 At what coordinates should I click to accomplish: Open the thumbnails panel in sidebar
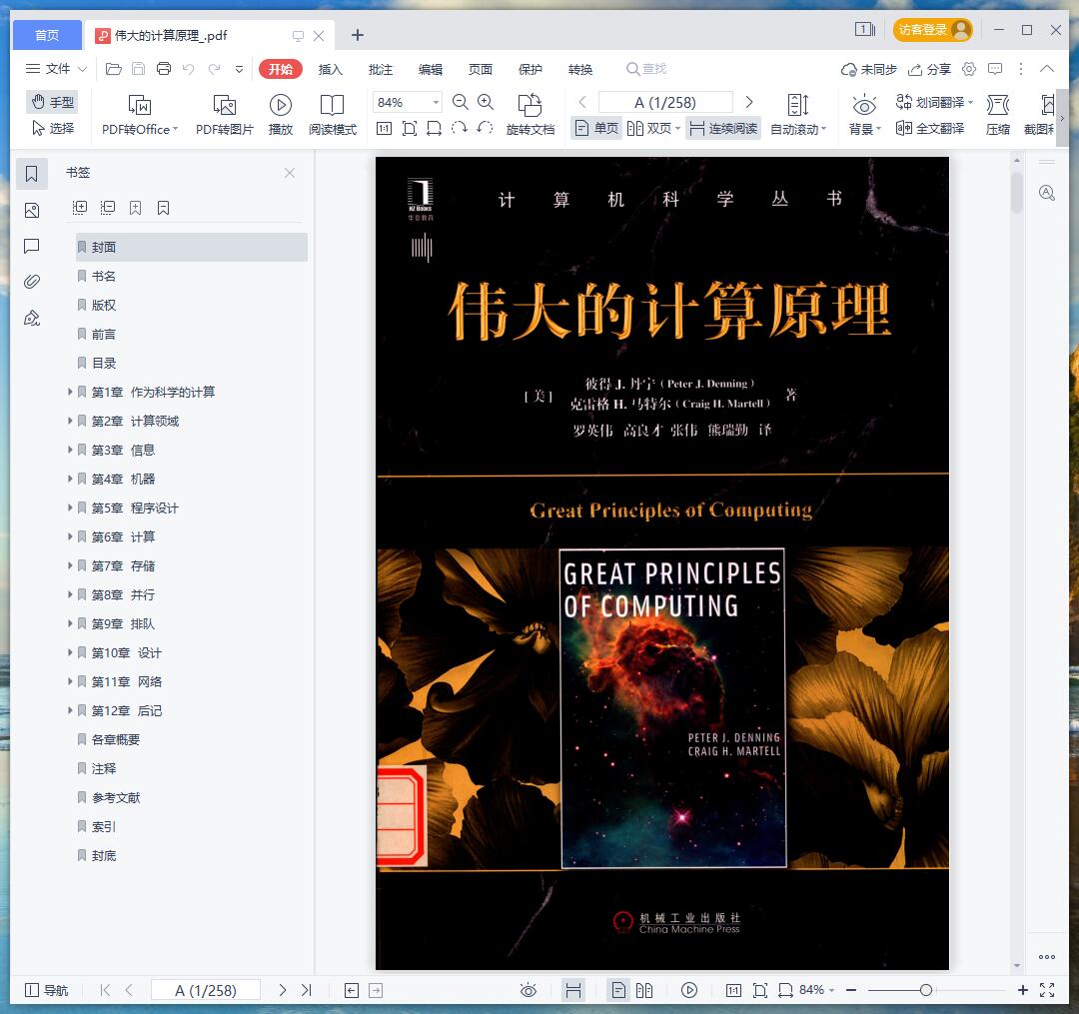tap(32, 211)
